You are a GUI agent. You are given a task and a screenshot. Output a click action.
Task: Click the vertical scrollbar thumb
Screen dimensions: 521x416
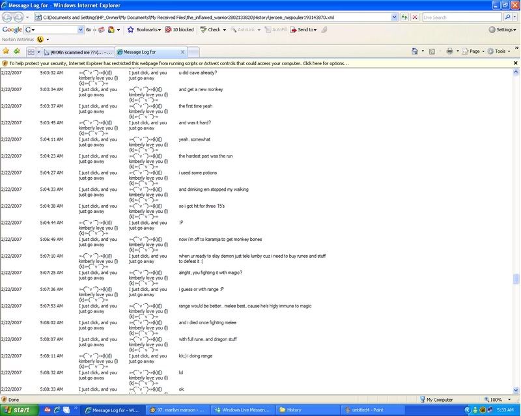(x=516, y=279)
